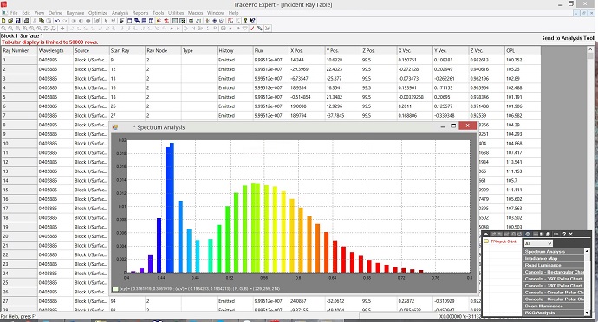The image size is (598, 322).
Task: Select Candela - 360° Polar Chart entry
Action: pyautogui.click(x=554, y=279)
